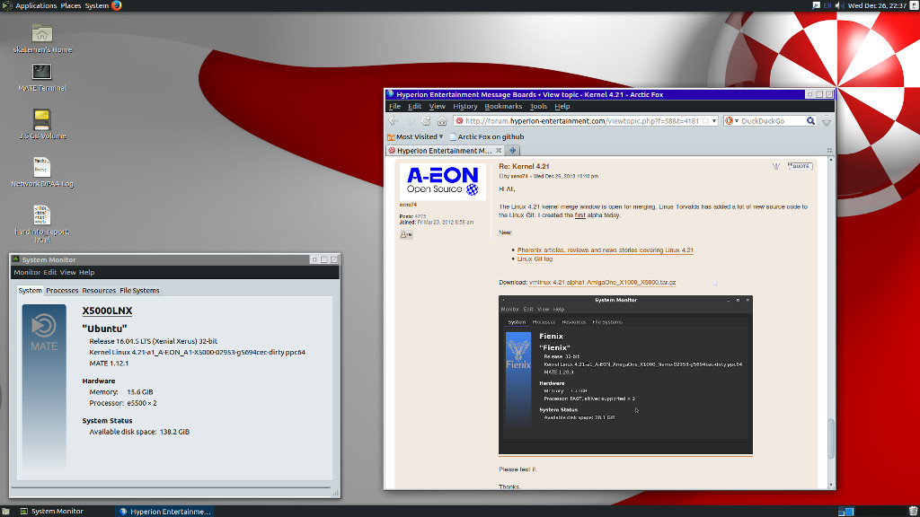The image size is (920, 517).
Task: Click the Fienix System Monitor screenshot image
Action: coord(625,375)
